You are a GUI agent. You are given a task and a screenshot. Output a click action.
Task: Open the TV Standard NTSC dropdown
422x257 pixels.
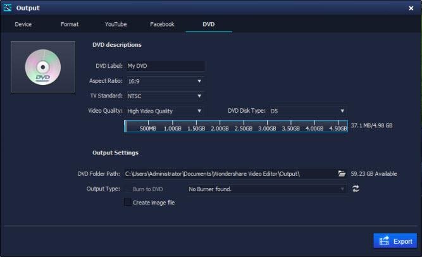165,96
